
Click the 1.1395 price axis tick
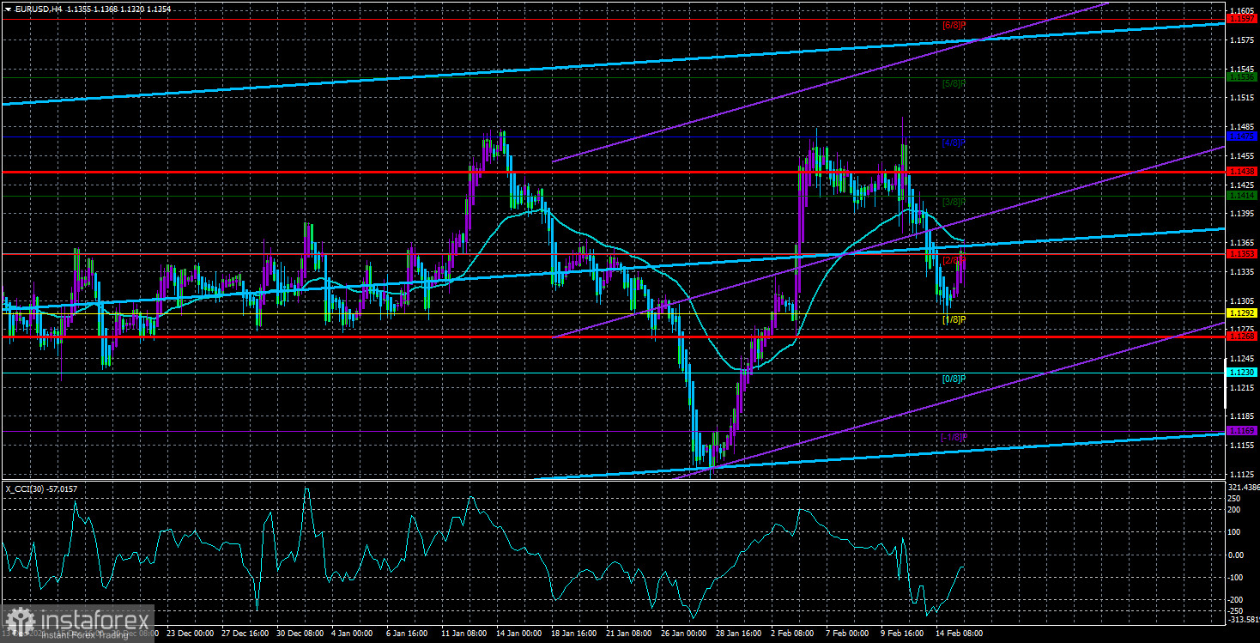(x=1240, y=214)
